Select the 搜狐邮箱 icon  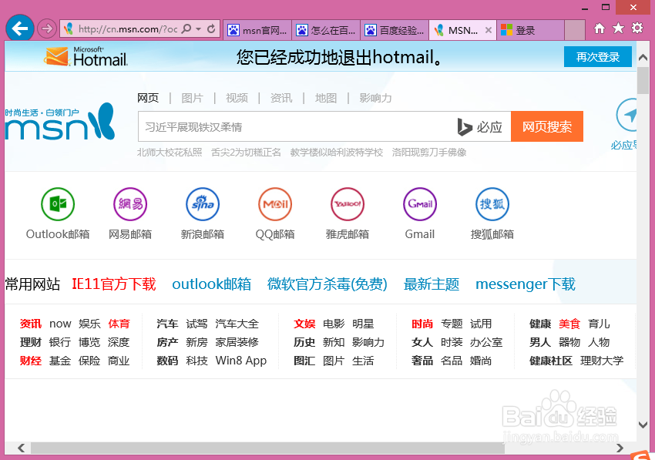(492, 204)
